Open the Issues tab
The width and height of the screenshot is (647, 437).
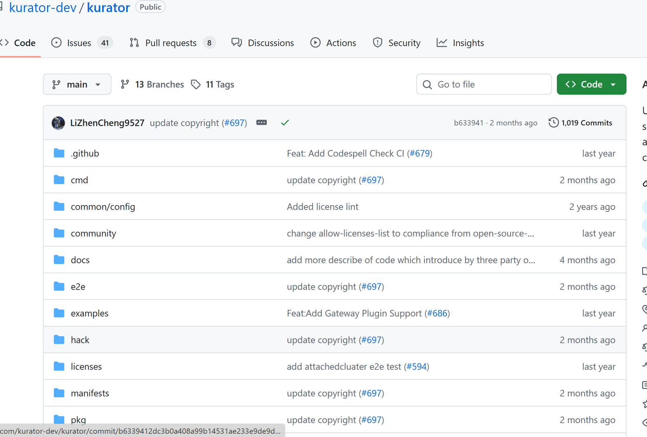pos(81,43)
